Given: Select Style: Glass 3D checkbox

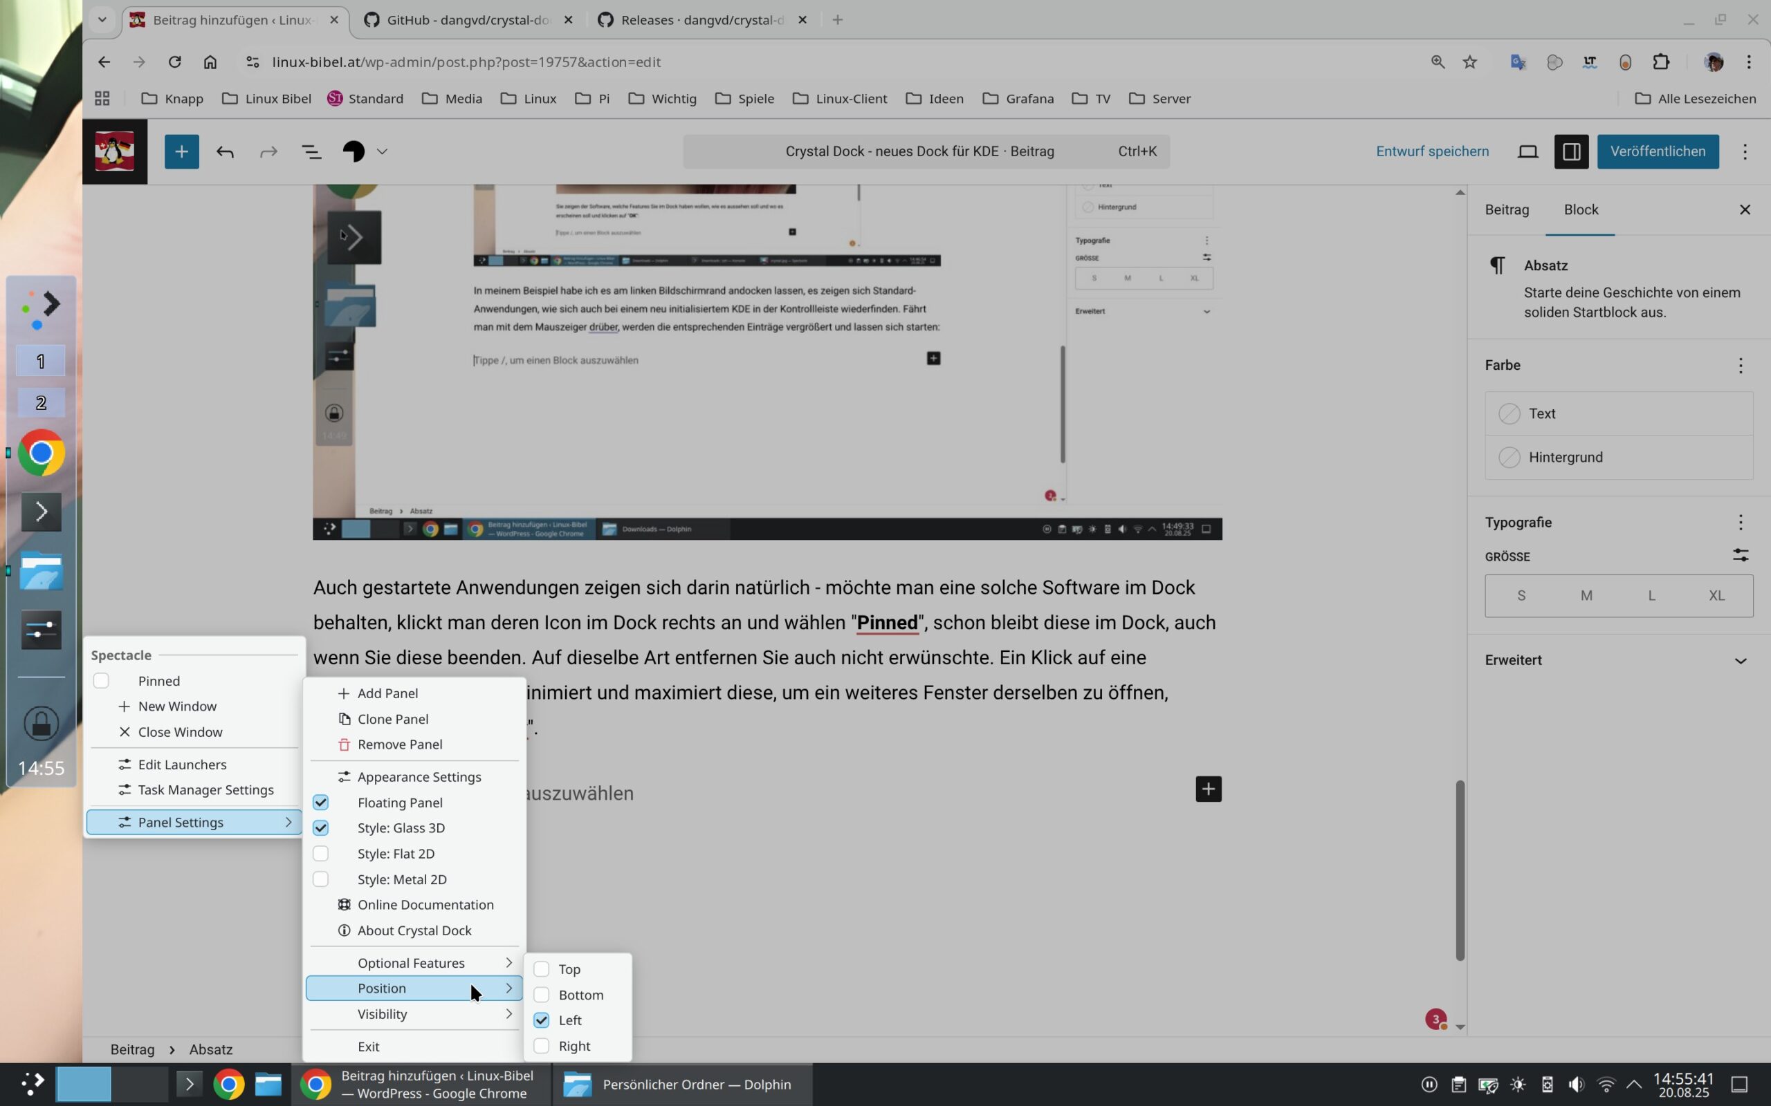Looking at the screenshot, I should click(x=320, y=828).
